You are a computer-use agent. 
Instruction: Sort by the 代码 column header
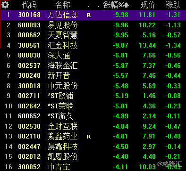point(29,5)
